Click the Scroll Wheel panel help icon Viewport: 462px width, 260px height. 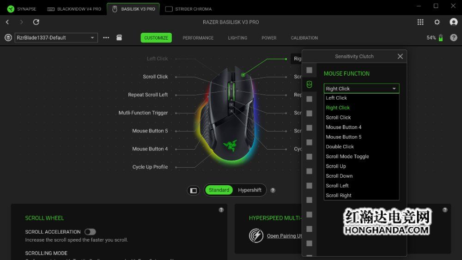coord(221,210)
